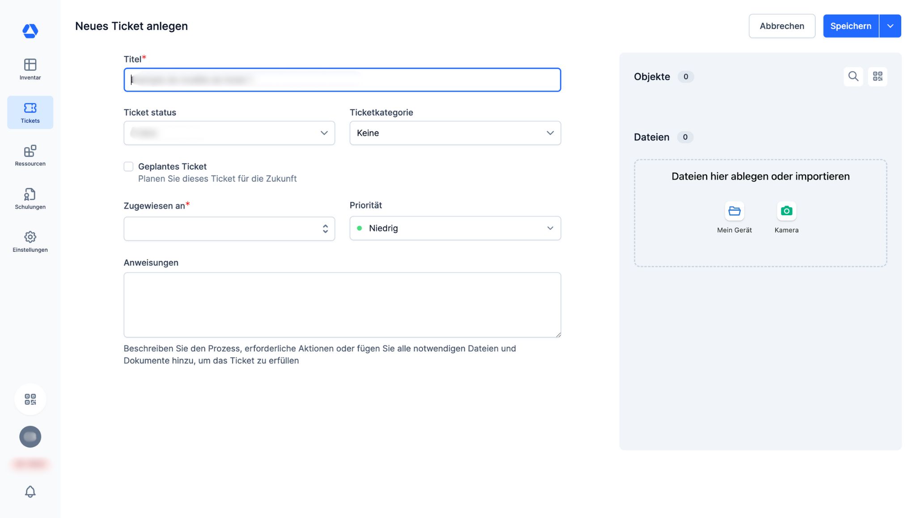Open the Inventar section
This screenshot has height=518, width=916.
pos(30,69)
